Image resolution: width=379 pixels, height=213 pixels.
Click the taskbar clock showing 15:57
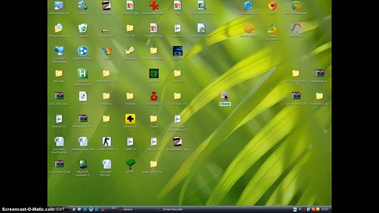325,209
